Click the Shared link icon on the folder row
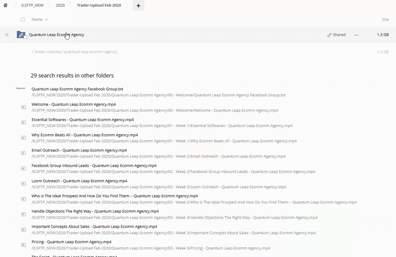Viewport: 396px width, 257px height. click(329, 35)
